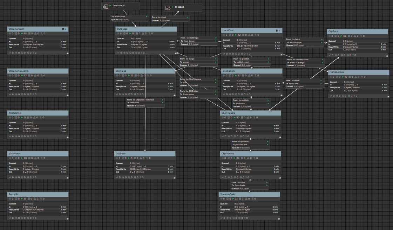
Task: Click the sync failure question icon in KbWatchlist
Action: click(33, 137)
